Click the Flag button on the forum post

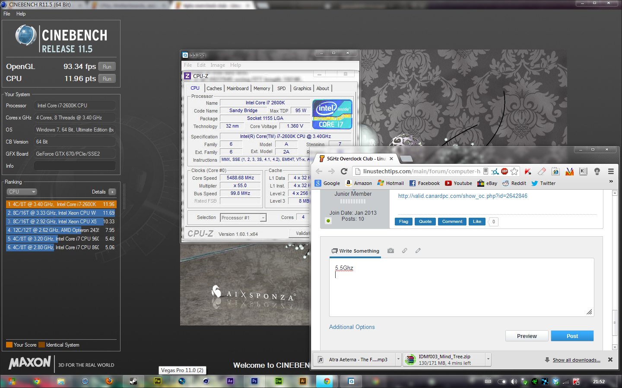point(403,222)
